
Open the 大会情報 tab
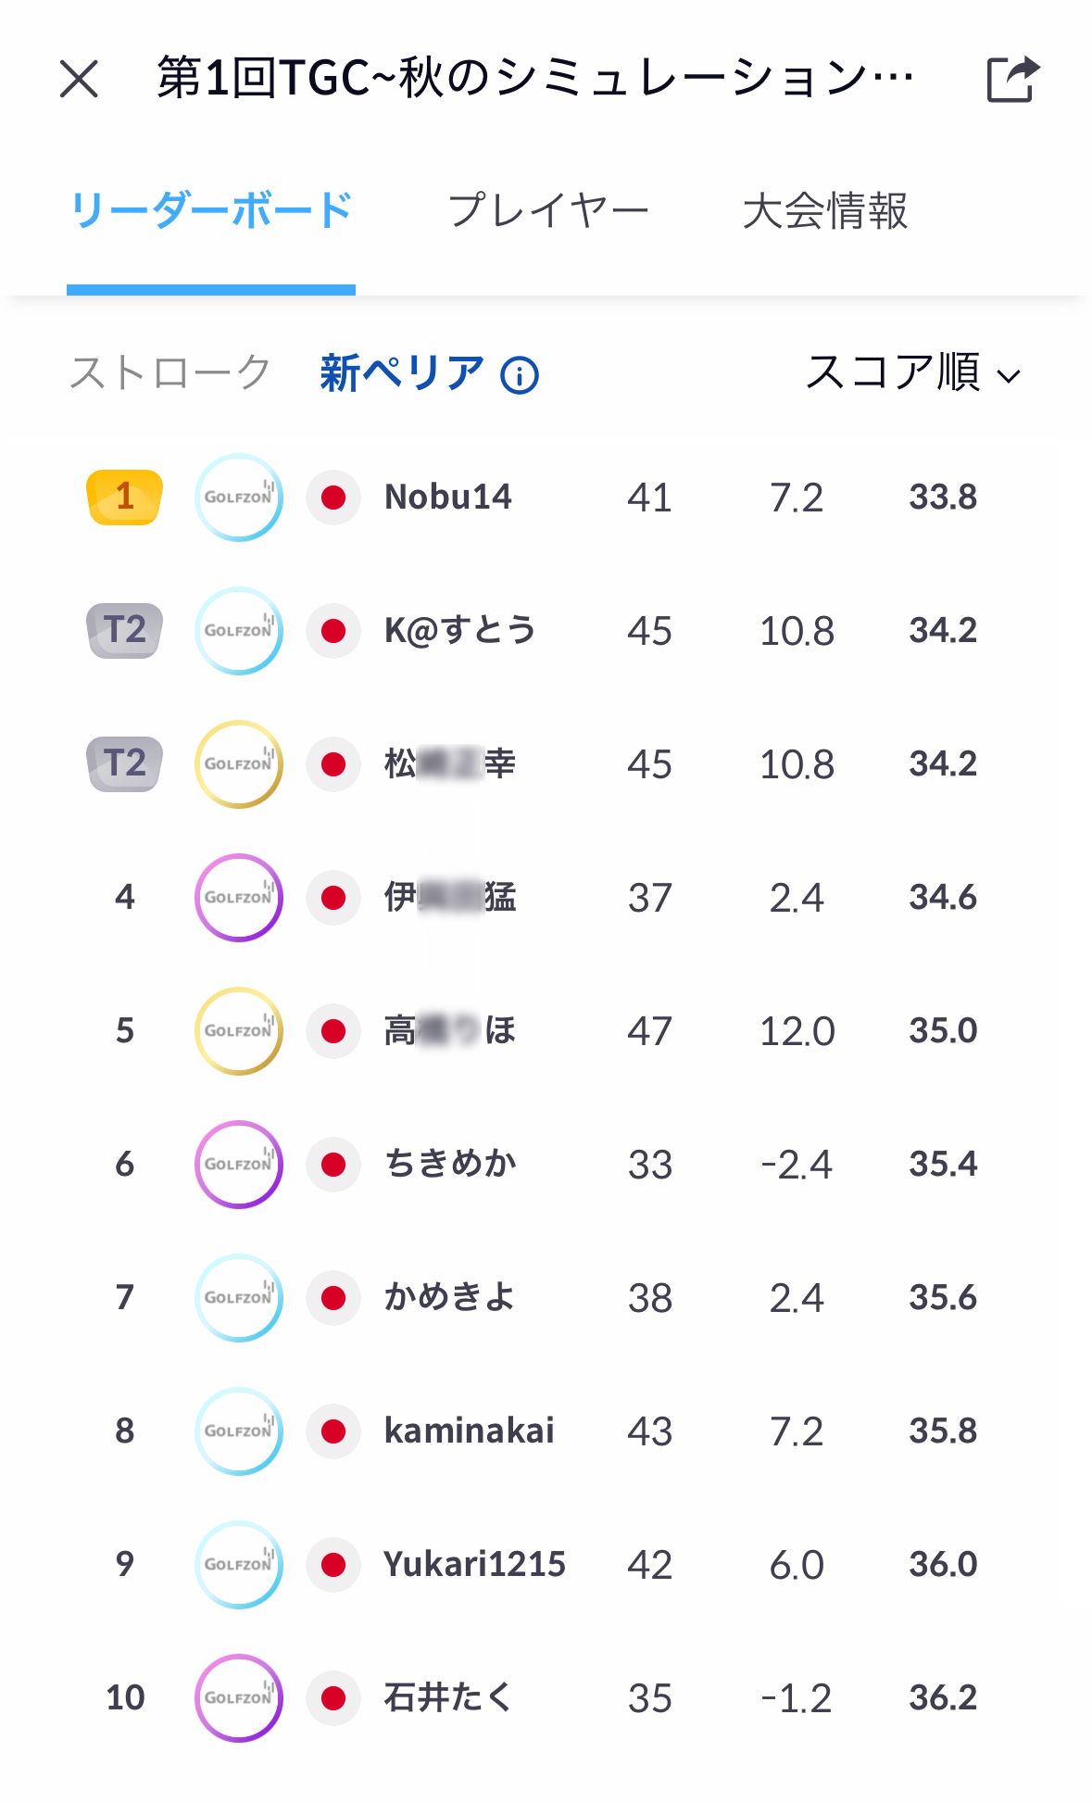pos(825,211)
